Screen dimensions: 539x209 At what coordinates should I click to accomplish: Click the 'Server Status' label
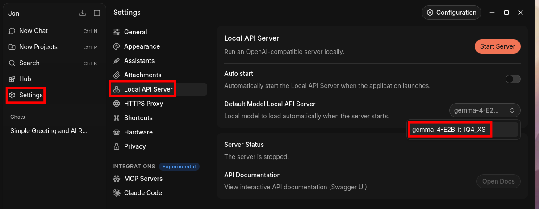(x=244, y=145)
